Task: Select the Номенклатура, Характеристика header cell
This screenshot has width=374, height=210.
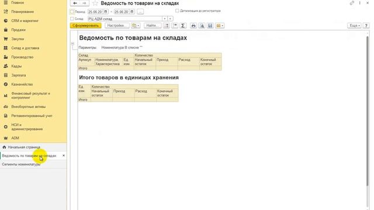Action: tap(109, 62)
